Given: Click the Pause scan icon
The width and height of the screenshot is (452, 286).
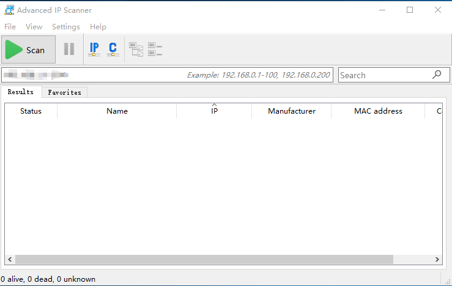Looking at the screenshot, I should (x=69, y=49).
